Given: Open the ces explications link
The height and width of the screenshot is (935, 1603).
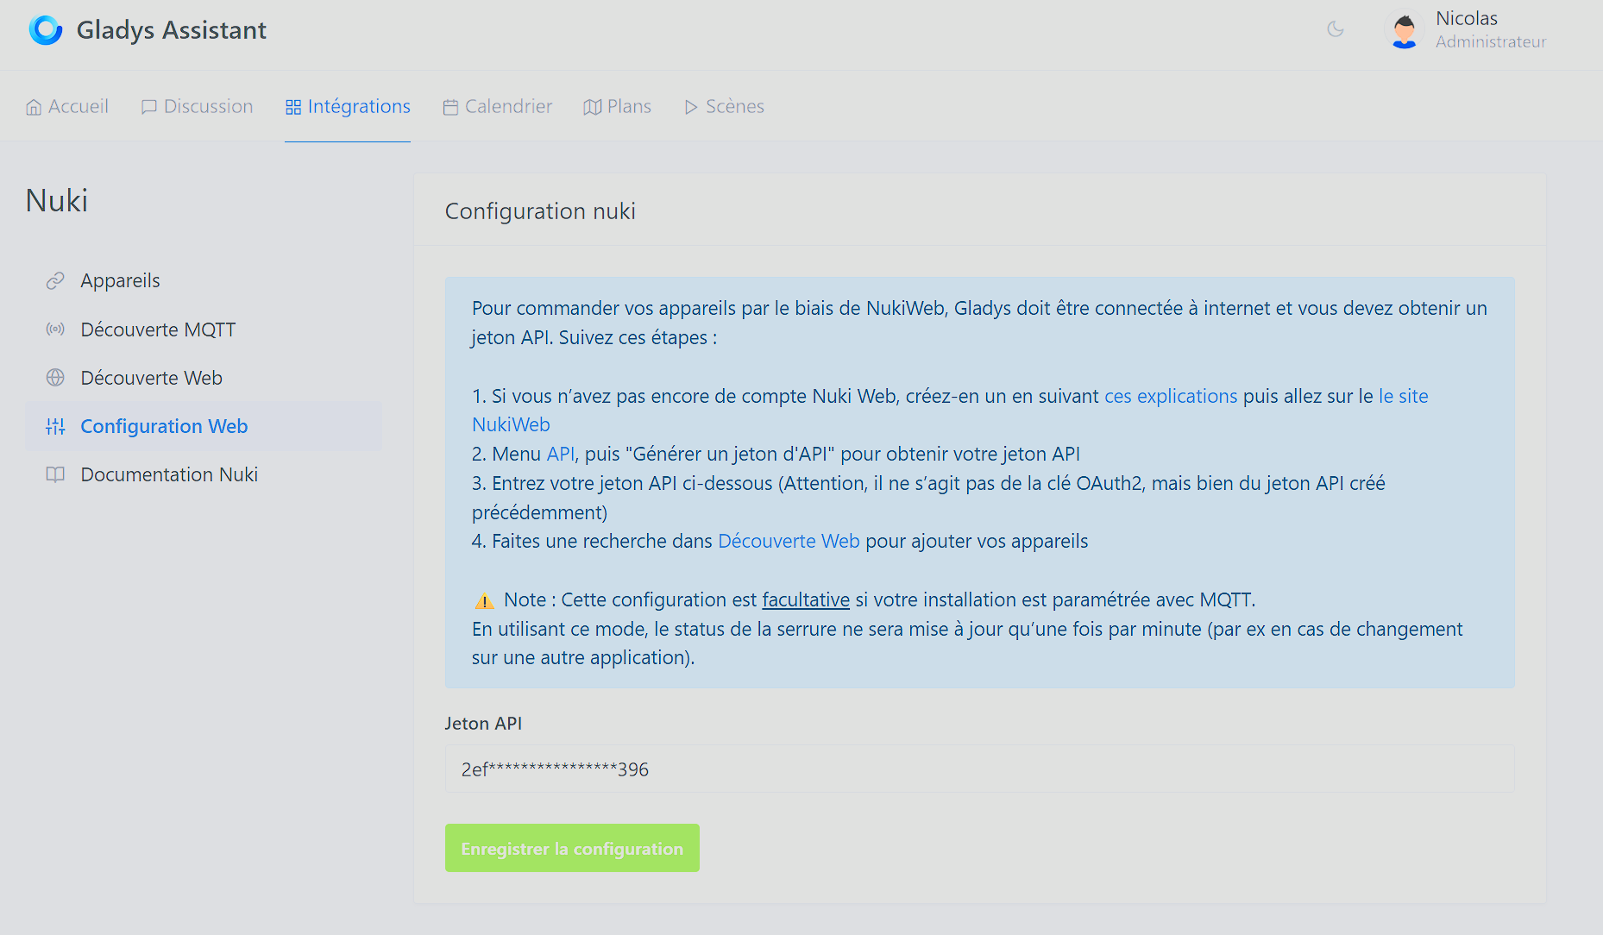Looking at the screenshot, I should [1171, 396].
